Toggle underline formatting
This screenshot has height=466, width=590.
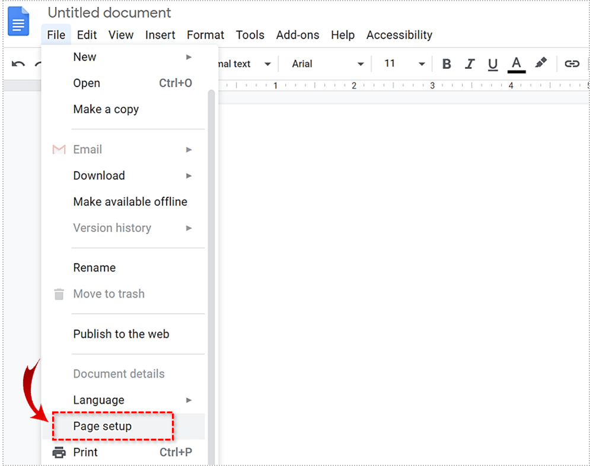click(492, 64)
